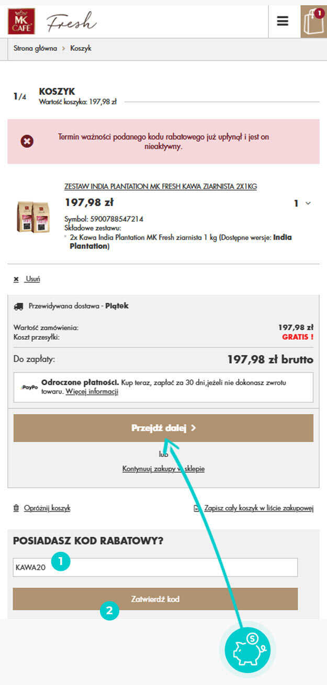Click the PayPo logo
327x685 pixels.
29,387
